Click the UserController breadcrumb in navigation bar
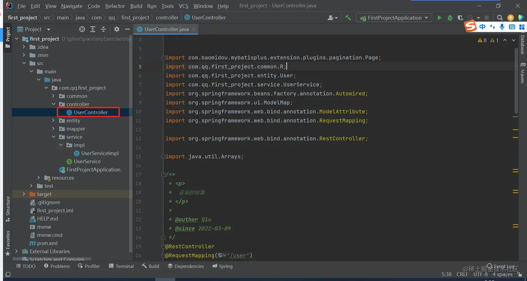The image size is (527, 281). click(x=205, y=18)
